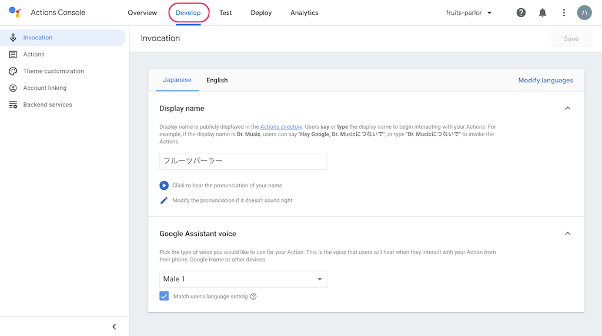Open notifications bell icon
Viewport: 602px width, 336px height.
[x=543, y=13]
